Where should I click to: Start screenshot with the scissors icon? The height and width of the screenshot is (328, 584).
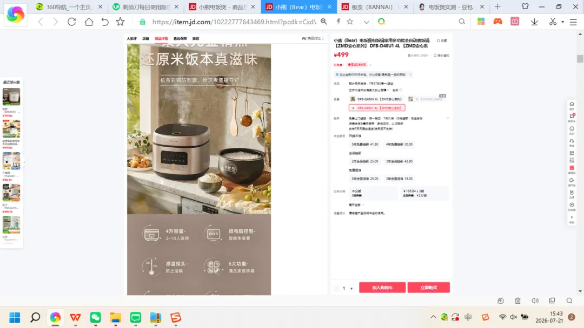tap(553, 22)
